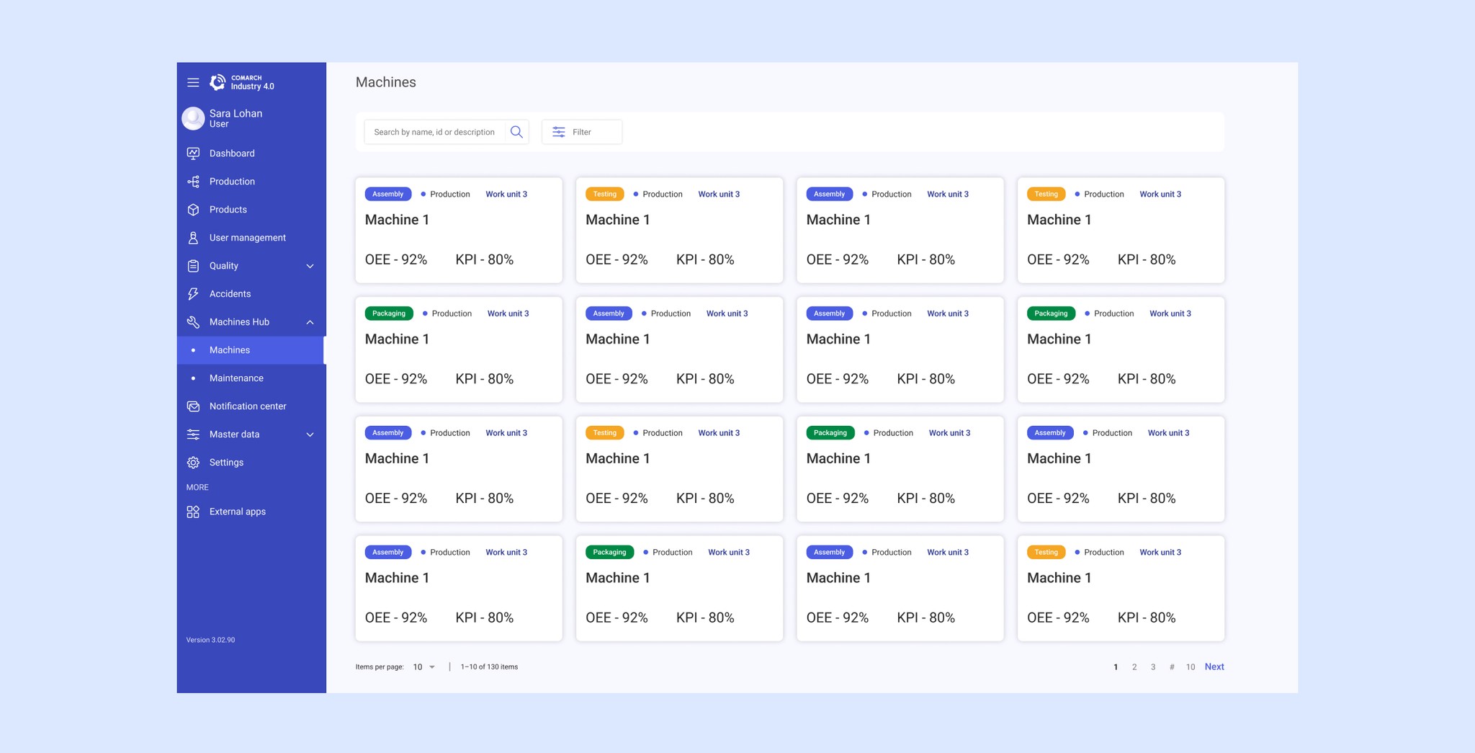This screenshot has height=753, width=1475.
Task: Click the Settings gear icon
Action: pyautogui.click(x=193, y=463)
